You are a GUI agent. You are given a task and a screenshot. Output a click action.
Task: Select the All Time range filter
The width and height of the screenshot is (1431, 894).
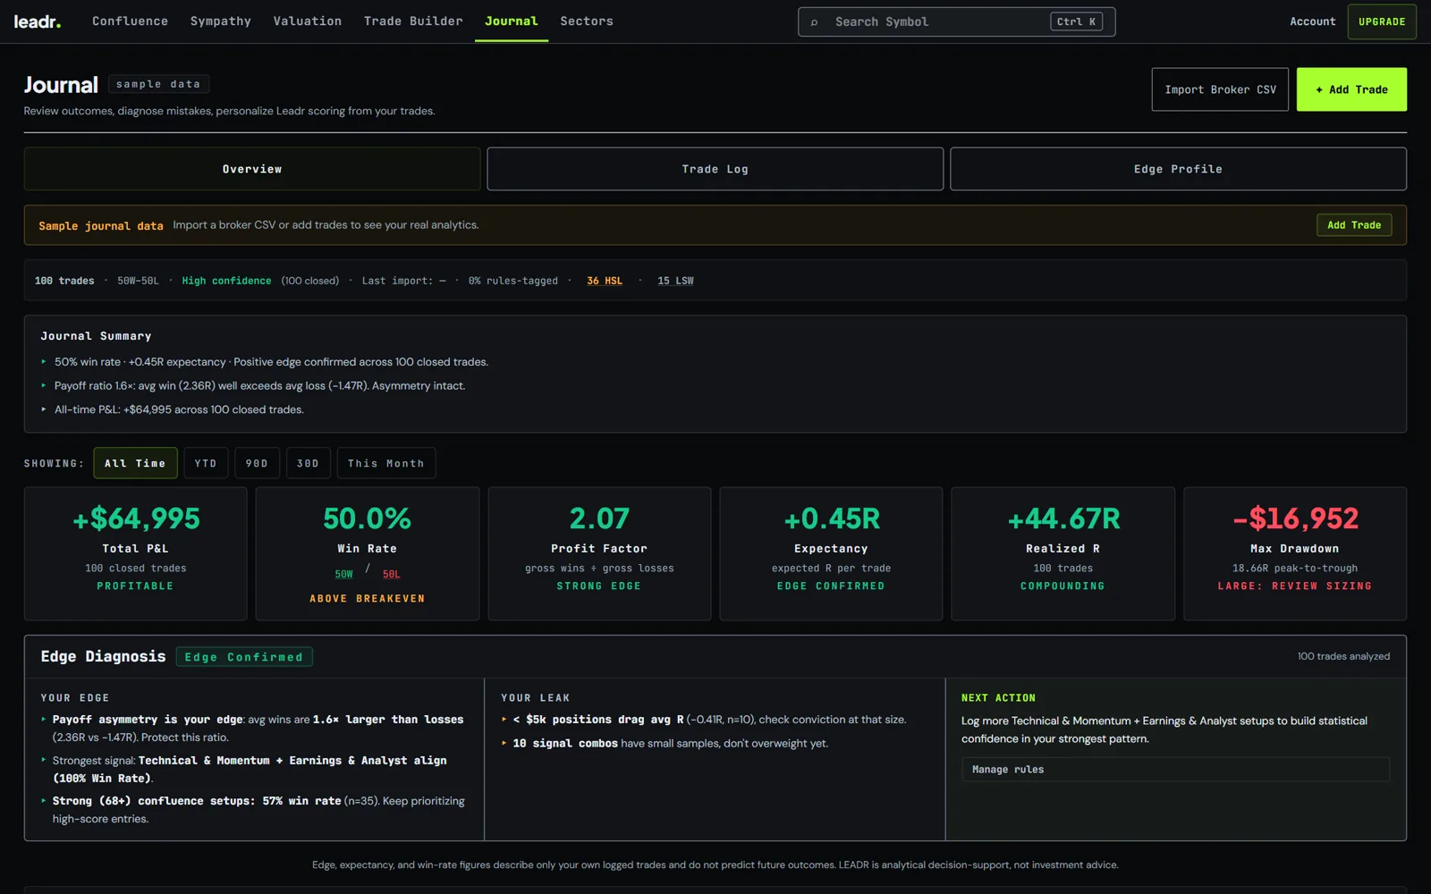tap(135, 463)
